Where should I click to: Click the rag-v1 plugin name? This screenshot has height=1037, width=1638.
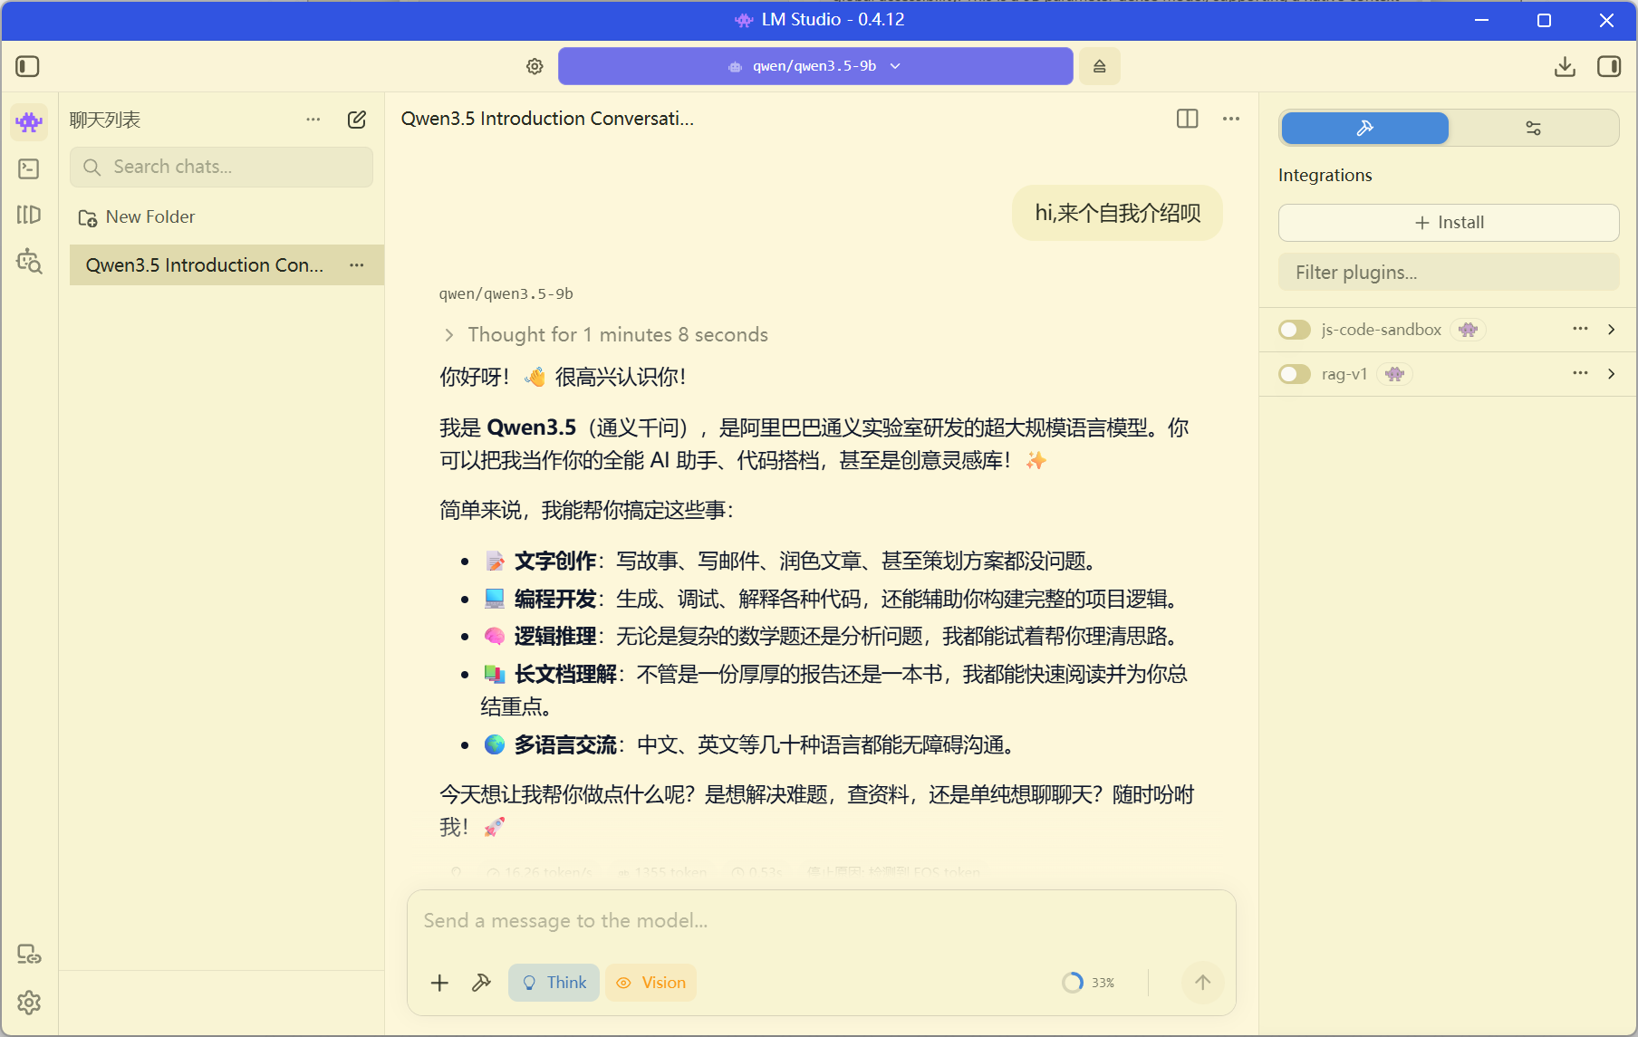1344,374
